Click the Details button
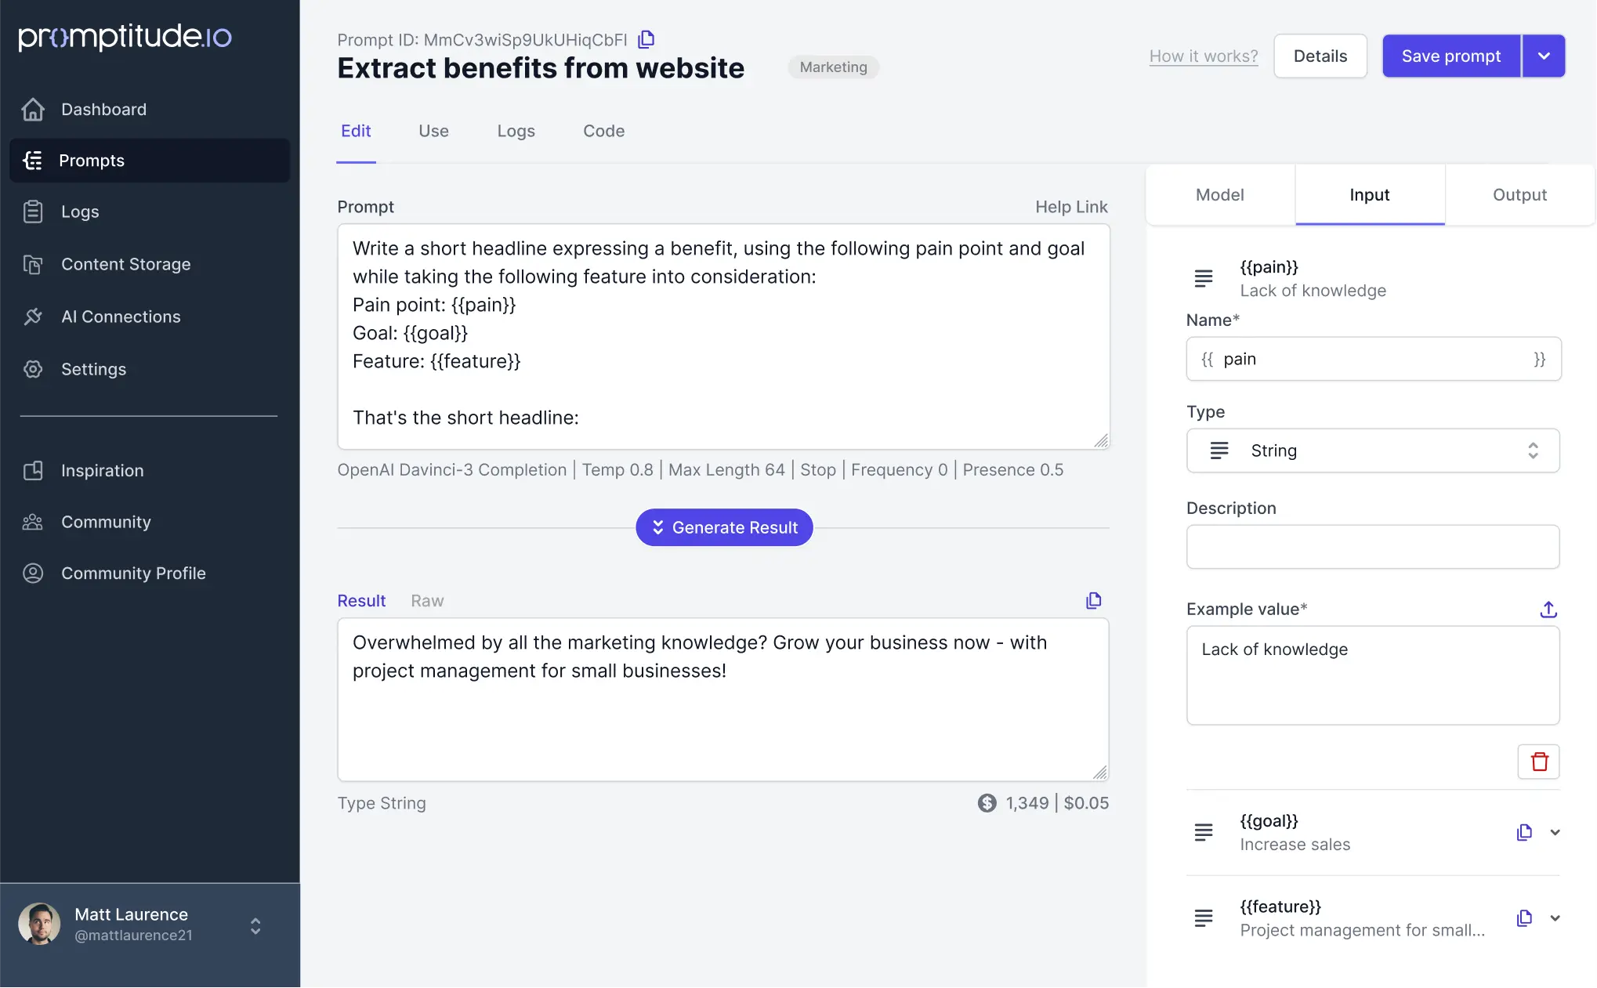Image resolution: width=1597 pixels, height=988 pixels. (x=1320, y=56)
